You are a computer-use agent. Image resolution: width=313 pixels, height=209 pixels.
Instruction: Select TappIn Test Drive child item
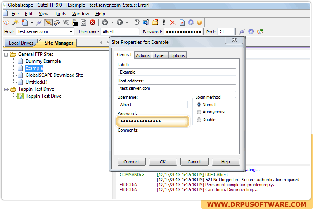[x=43, y=96]
